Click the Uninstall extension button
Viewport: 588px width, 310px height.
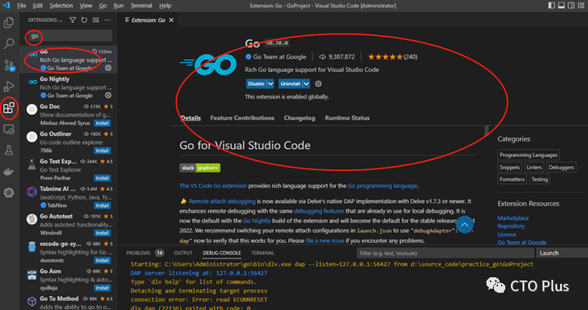[x=291, y=84]
